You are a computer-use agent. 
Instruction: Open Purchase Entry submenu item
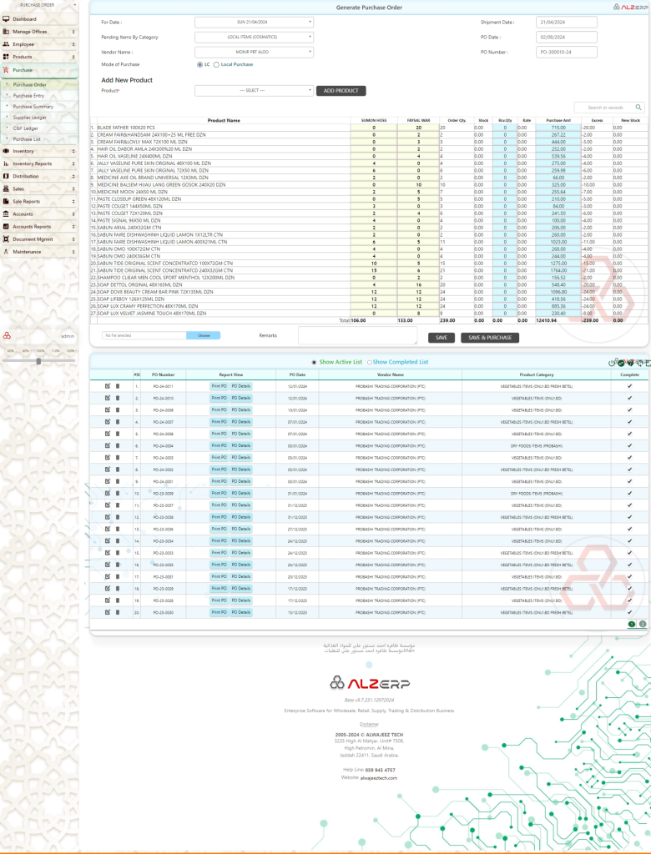[x=40, y=96]
